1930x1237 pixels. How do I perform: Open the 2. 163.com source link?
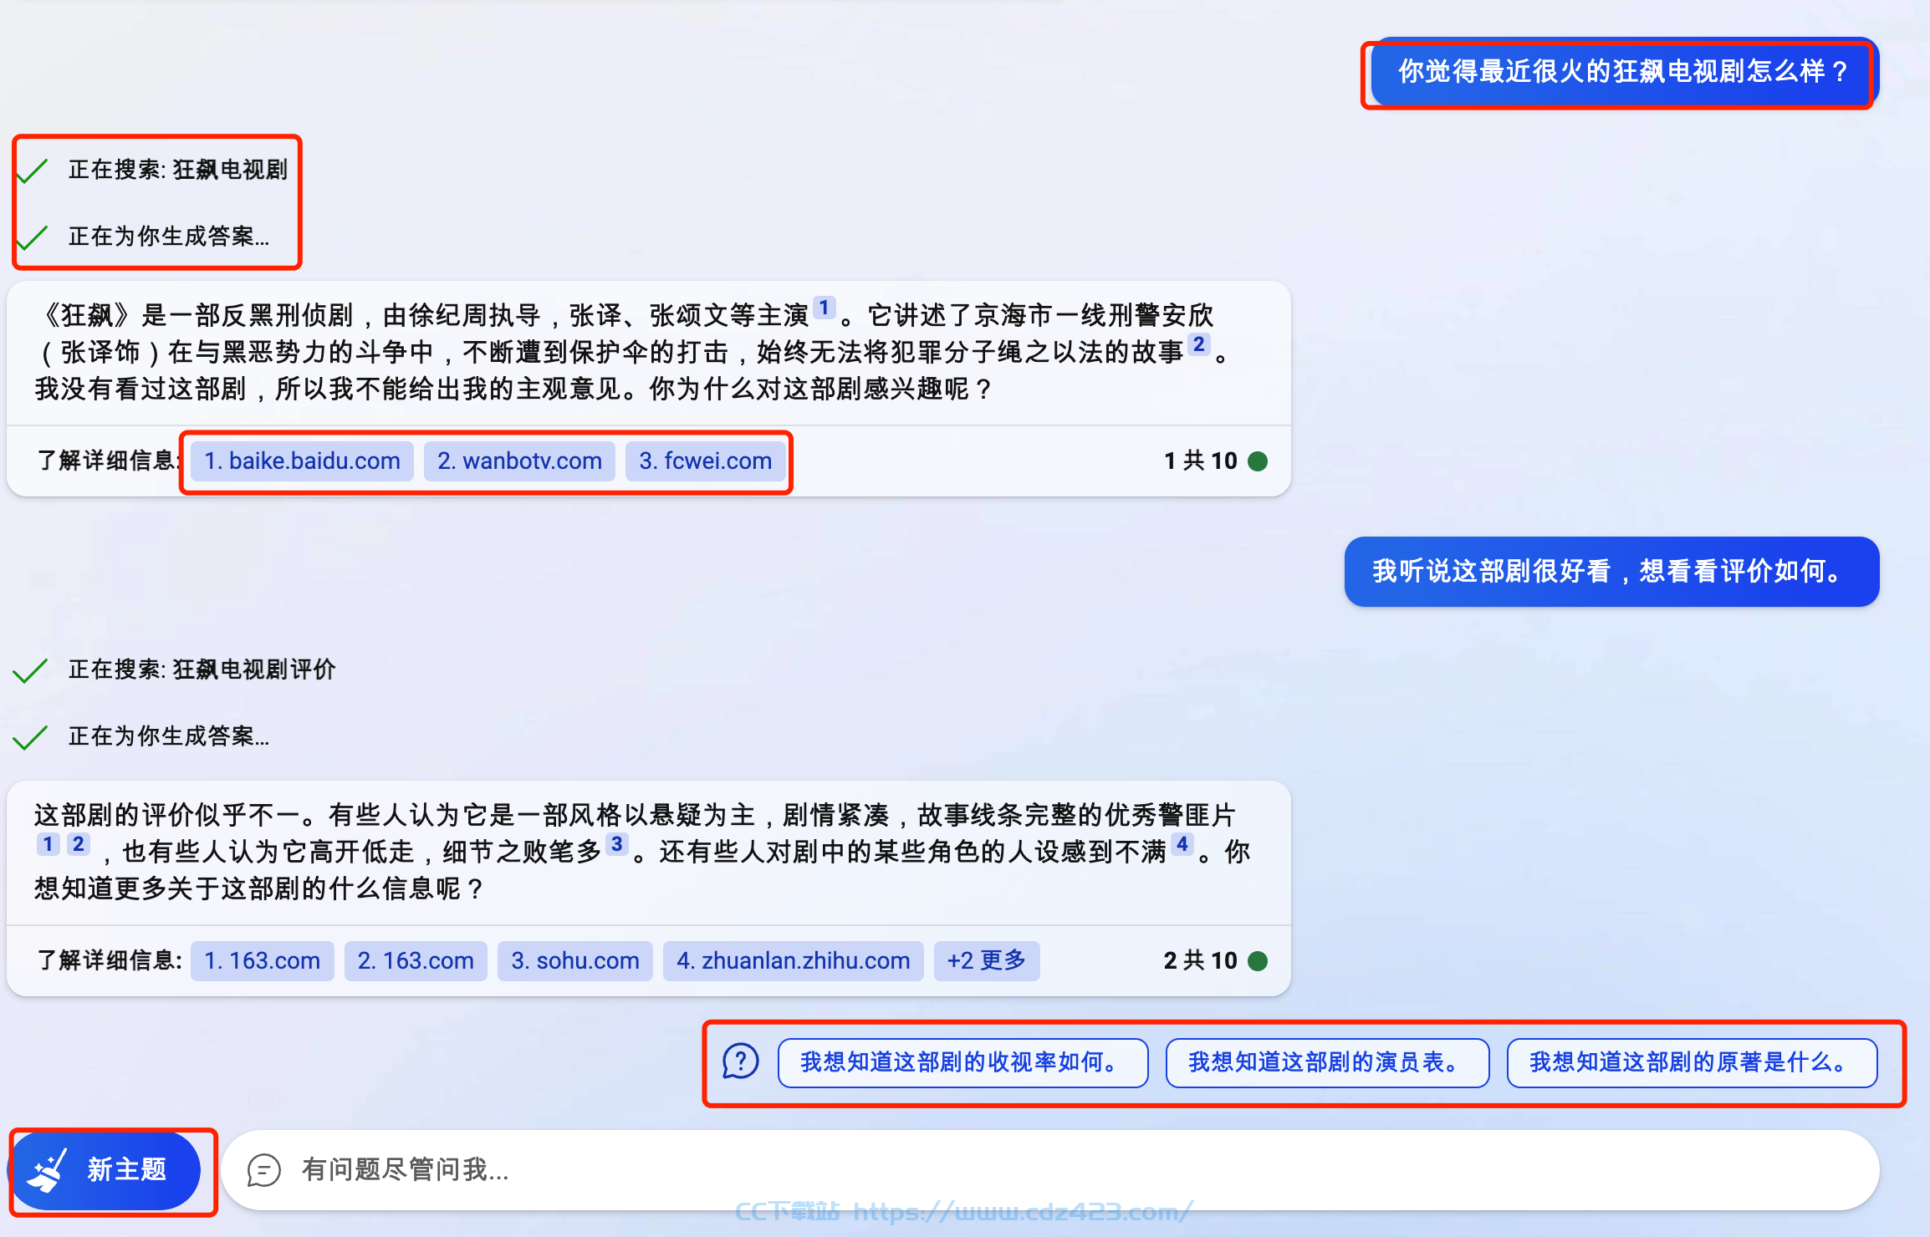point(416,961)
